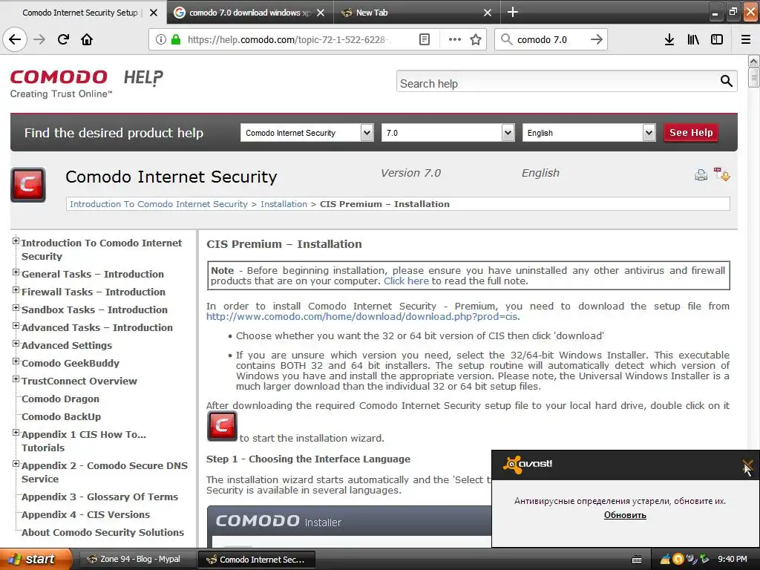Open Introduction To Comodo Internet Security breadcrumb
This screenshot has width=760, height=570.
point(159,204)
